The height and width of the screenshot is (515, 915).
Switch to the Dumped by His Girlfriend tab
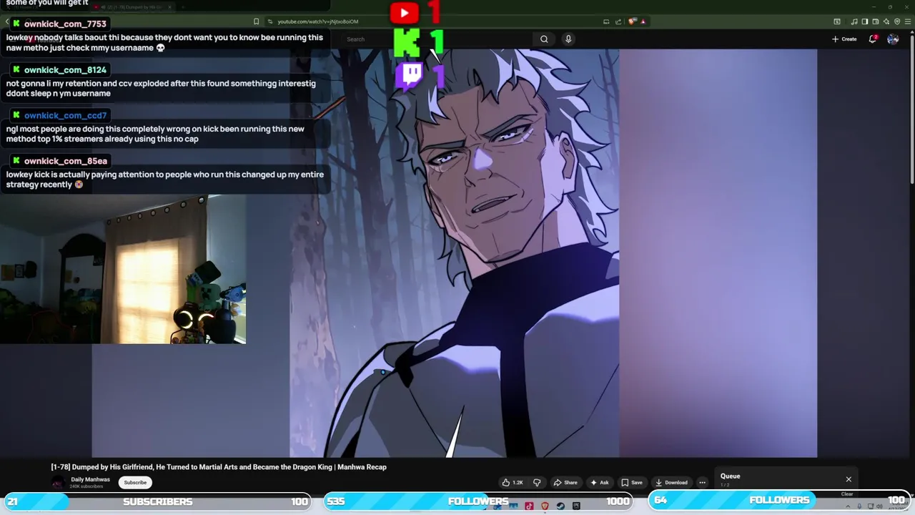[x=132, y=7]
